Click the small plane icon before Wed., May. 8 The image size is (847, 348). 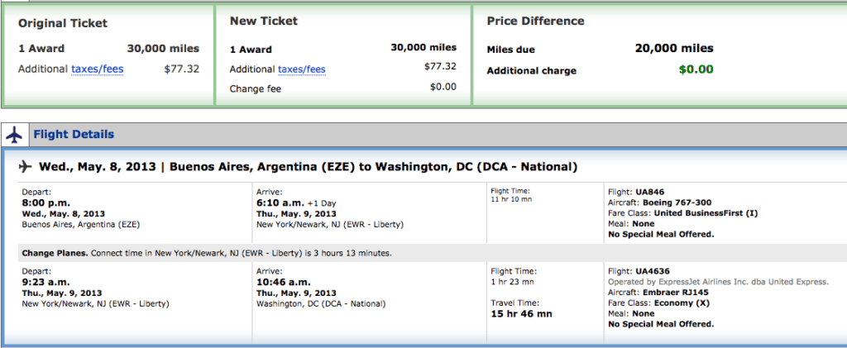point(26,167)
